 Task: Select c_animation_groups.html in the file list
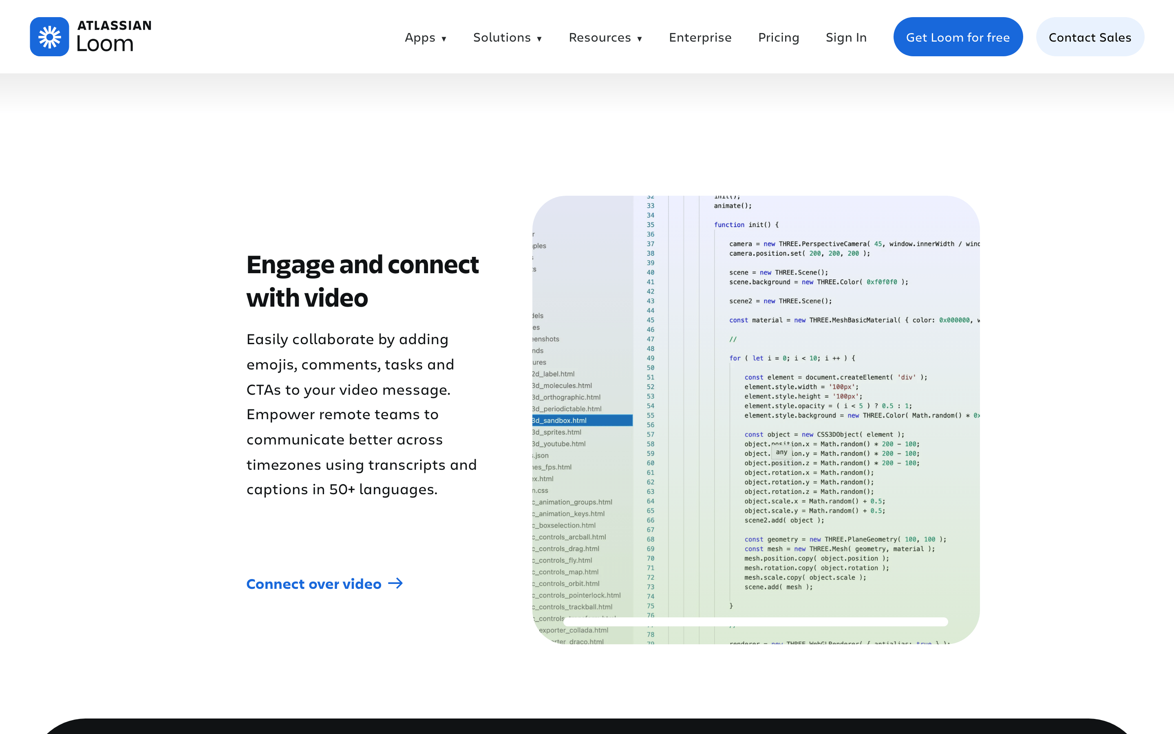click(572, 502)
